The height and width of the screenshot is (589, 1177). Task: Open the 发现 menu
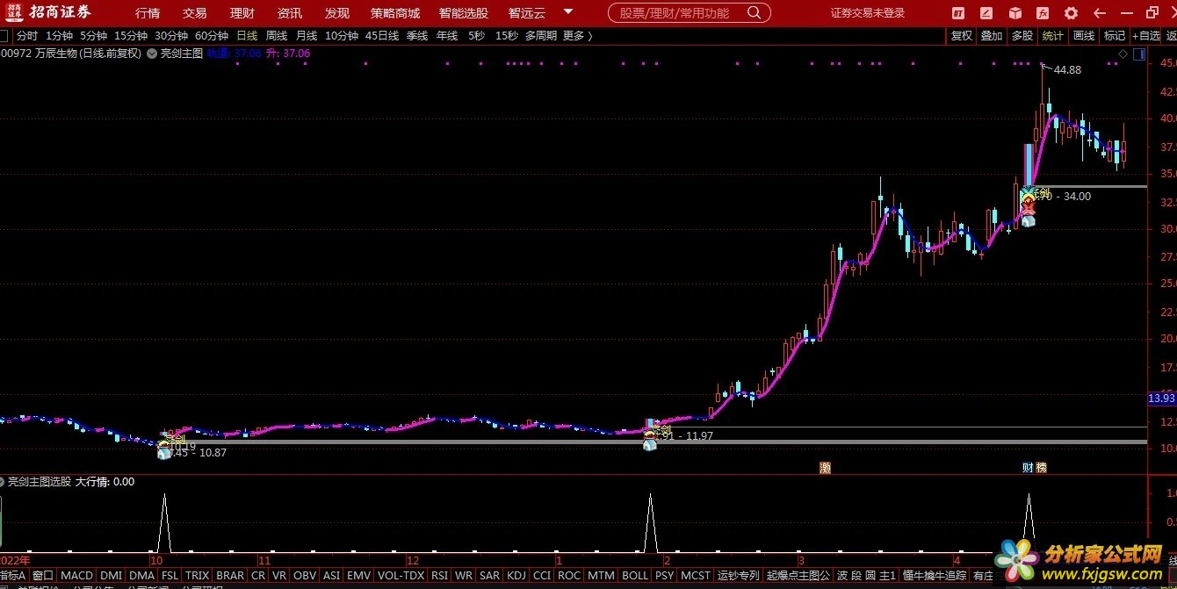pyautogui.click(x=337, y=13)
